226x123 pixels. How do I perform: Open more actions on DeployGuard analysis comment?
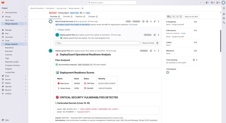158,51
